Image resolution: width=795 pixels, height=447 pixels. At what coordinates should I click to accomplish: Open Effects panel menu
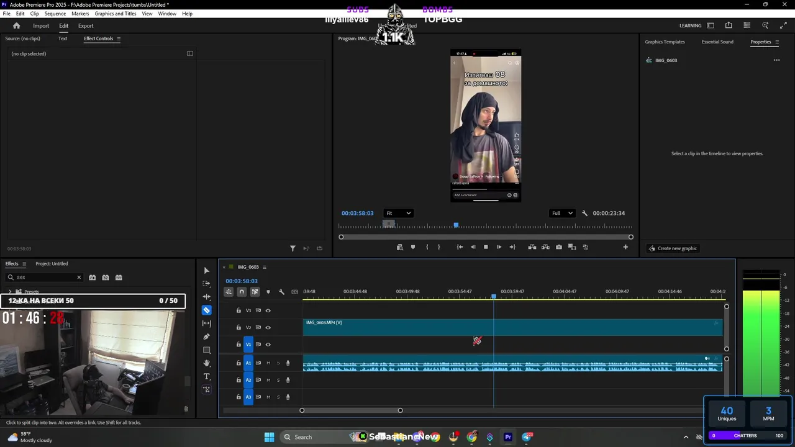click(24, 264)
